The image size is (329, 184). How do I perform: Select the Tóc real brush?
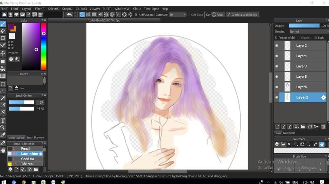tap(25, 164)
